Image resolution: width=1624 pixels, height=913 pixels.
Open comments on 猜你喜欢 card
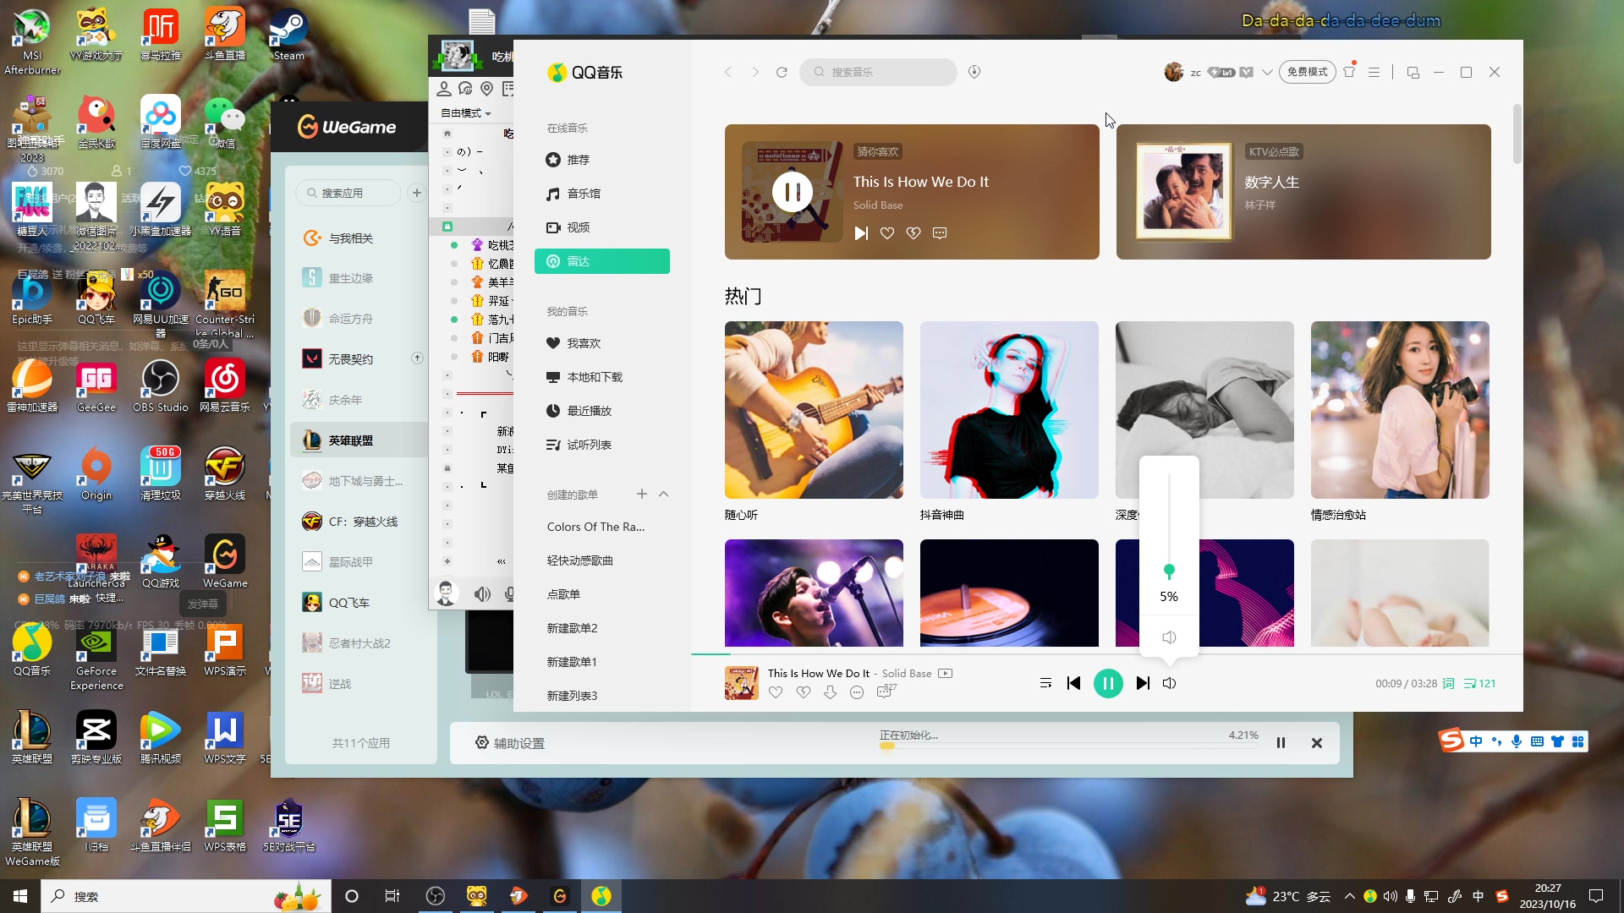tap(940, 233)
